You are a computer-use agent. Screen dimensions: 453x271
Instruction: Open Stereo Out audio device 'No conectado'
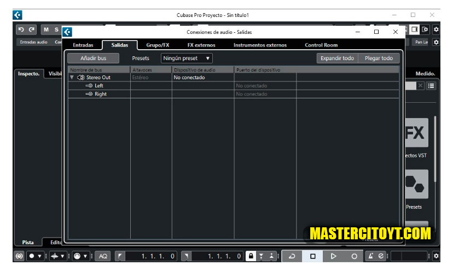[x=203, y=78]
